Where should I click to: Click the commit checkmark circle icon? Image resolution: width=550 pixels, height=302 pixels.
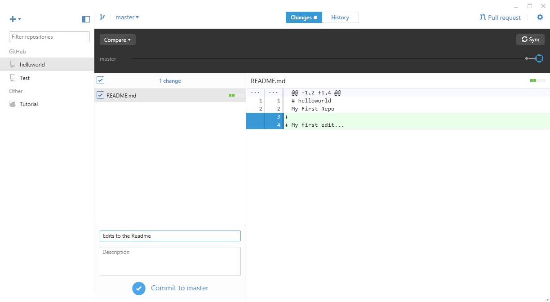coord(139,288)
